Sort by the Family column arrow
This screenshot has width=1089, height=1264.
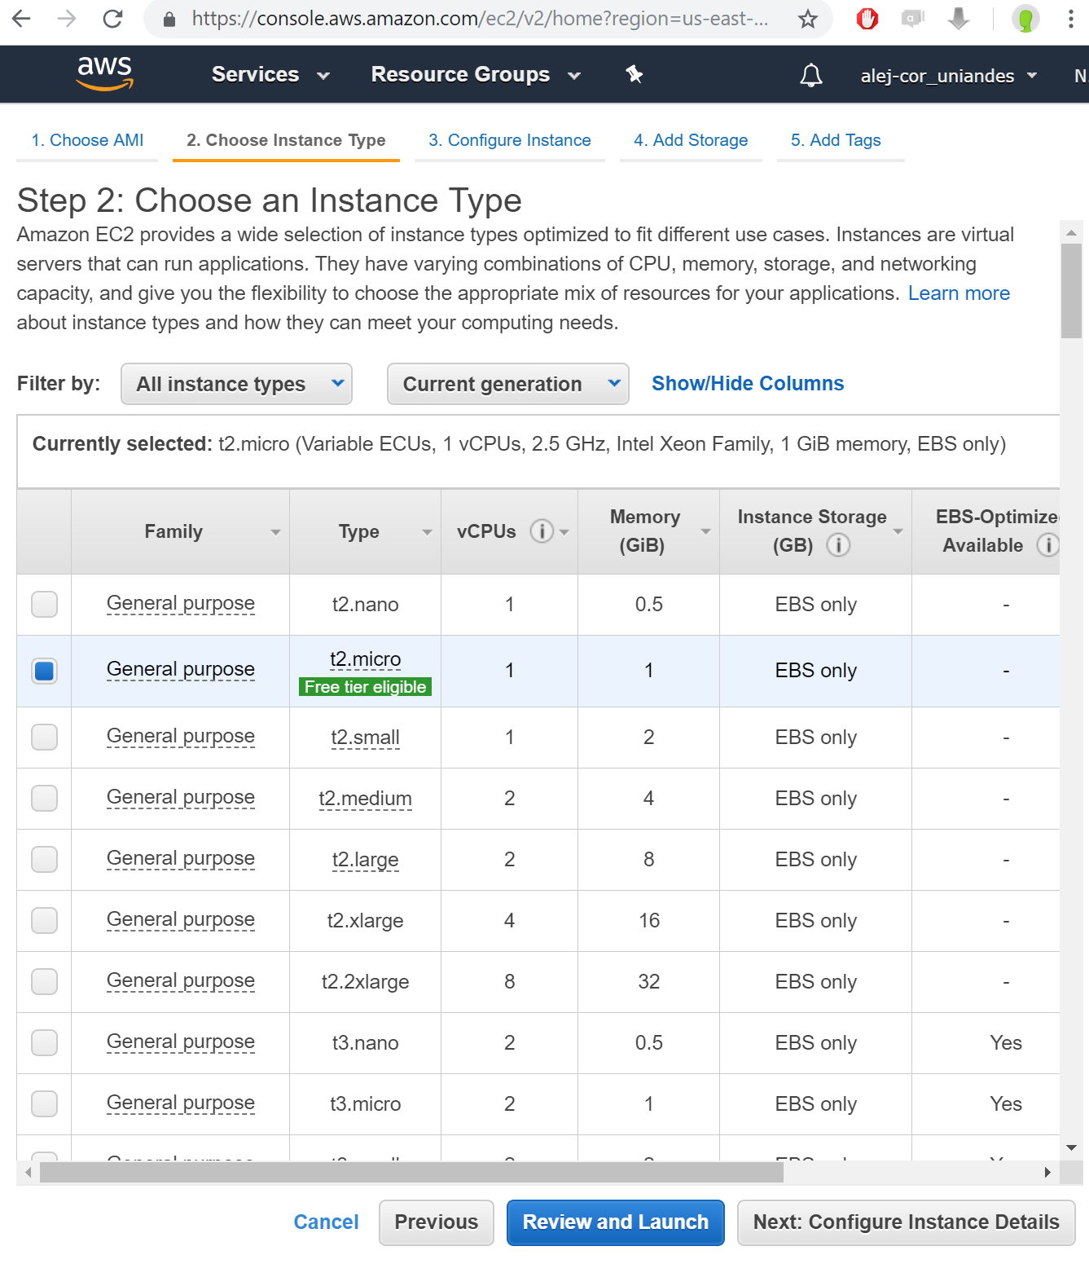(275, 532)
